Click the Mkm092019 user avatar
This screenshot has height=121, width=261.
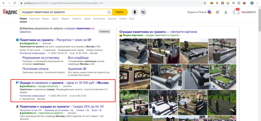point(236,12)
